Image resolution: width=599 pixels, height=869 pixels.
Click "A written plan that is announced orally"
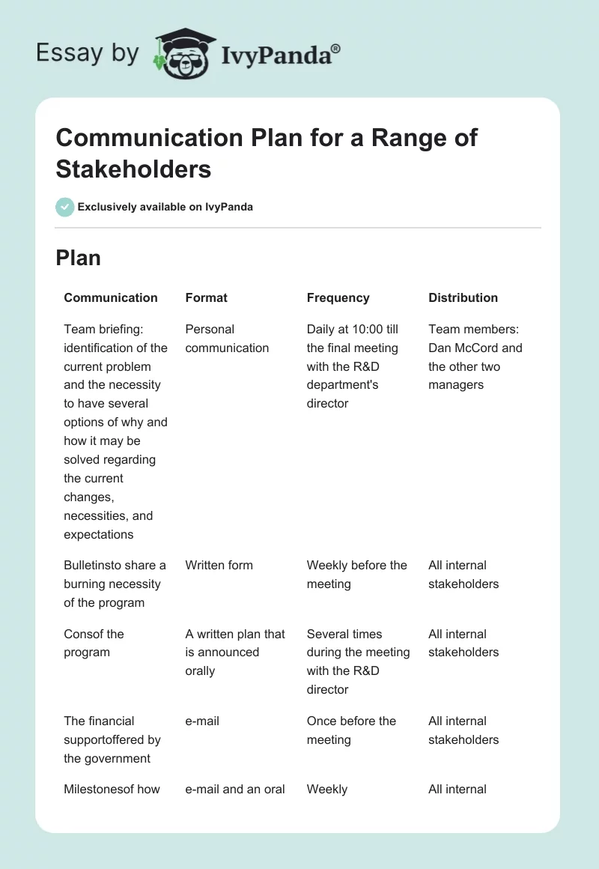coord(235,652)
